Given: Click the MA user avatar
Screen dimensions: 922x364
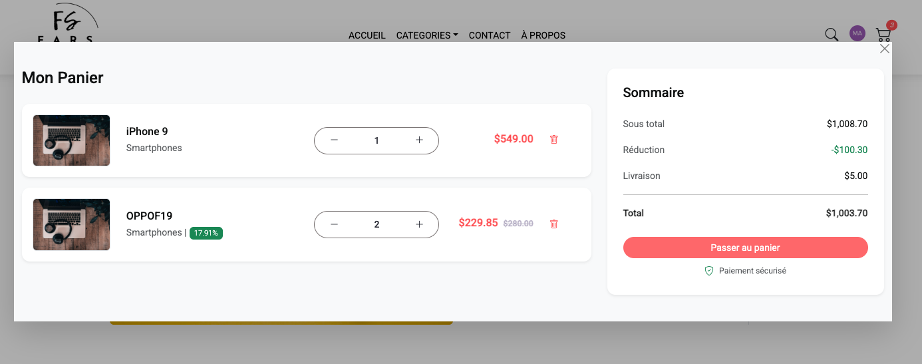Looking at the screenshot, I should (x=857, y=33).
